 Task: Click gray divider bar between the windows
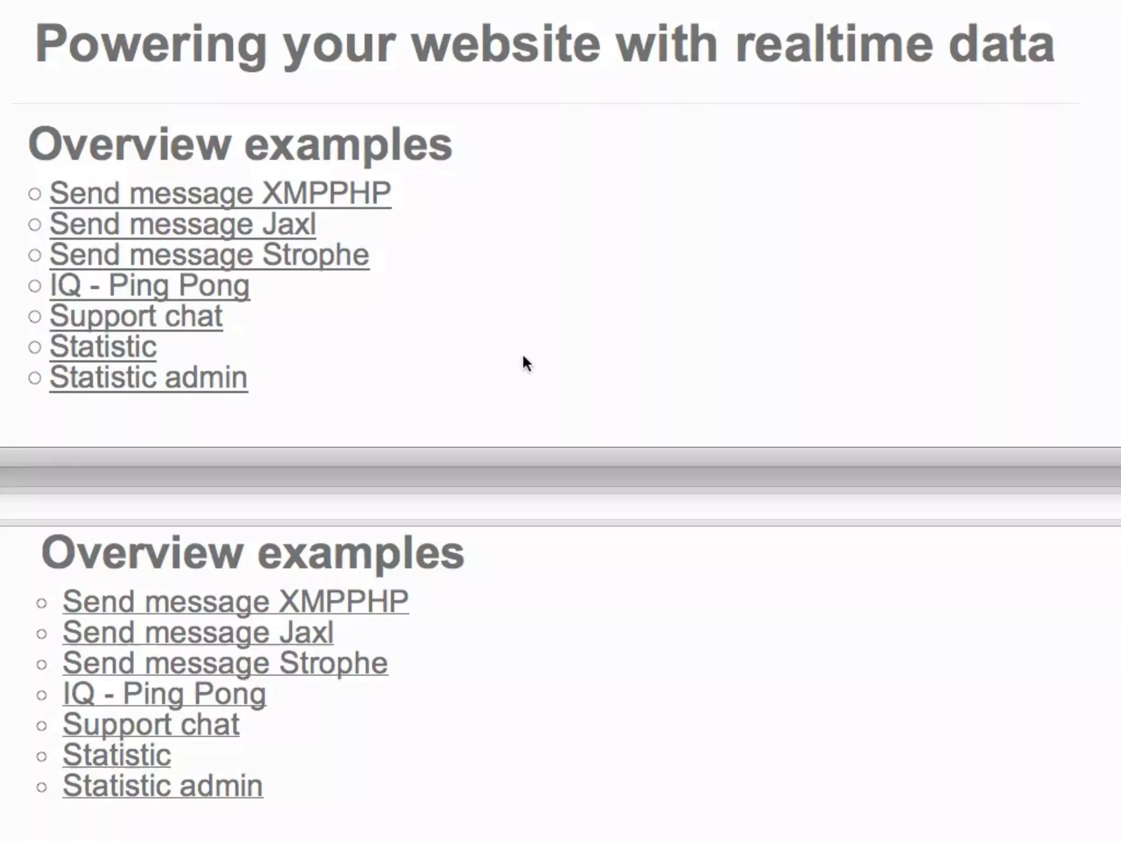560,471
